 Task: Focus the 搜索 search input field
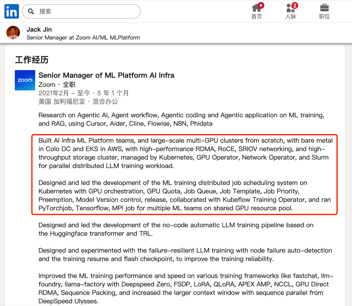88,11
